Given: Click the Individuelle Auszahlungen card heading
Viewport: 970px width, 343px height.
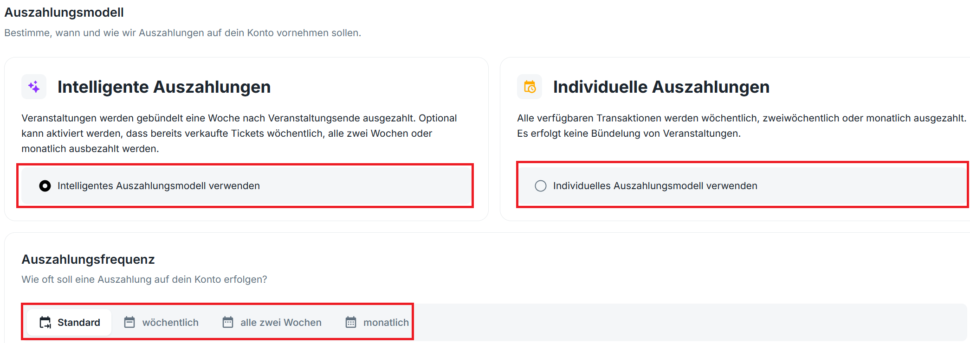Looking at the screenshot, I should 661,87.
